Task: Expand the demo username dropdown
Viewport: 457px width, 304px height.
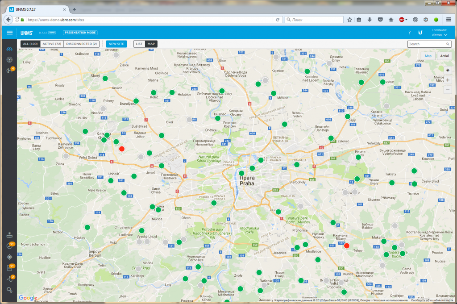Action: tap(439, 34)
